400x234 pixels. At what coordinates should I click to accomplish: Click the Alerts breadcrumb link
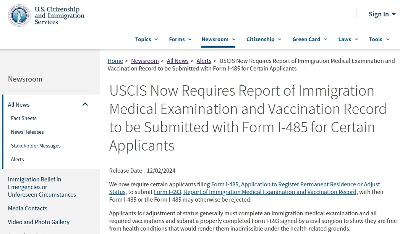pos(204,61)
